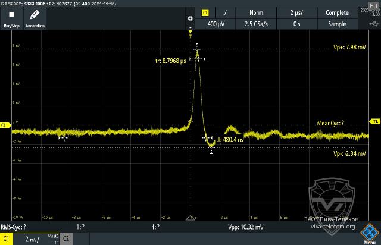This screenshot has height=245, width=381.
Task: Select the f: ? frequency measurement
Action: [156, 227]
